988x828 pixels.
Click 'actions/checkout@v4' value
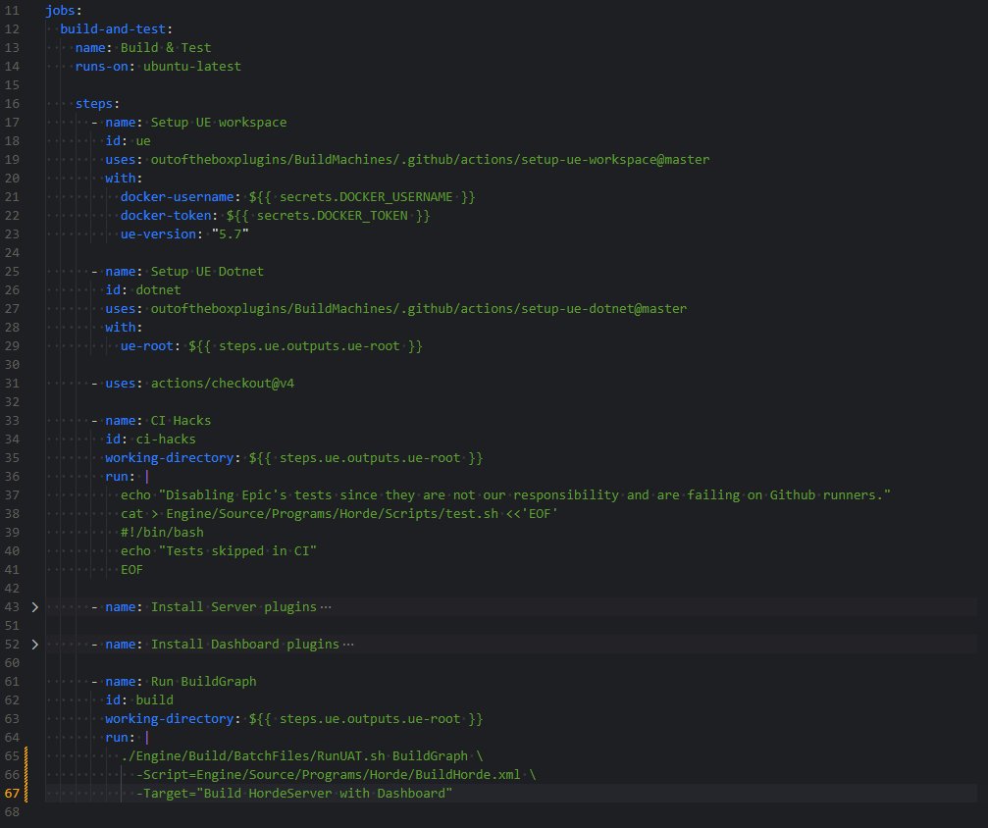click(x=223, y=384)
